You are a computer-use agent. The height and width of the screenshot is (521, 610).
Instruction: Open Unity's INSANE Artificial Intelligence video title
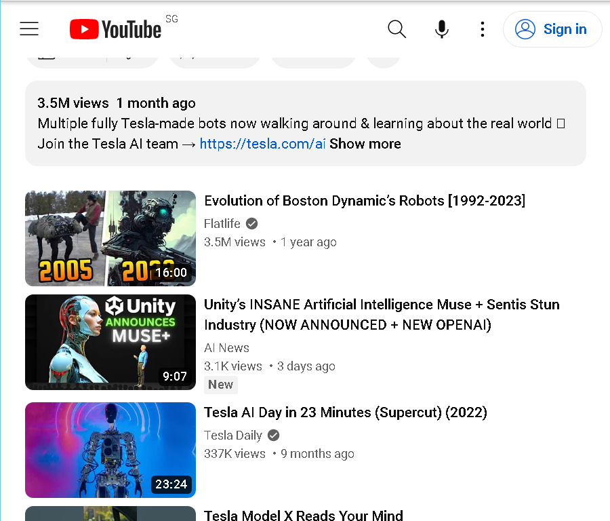382,315
